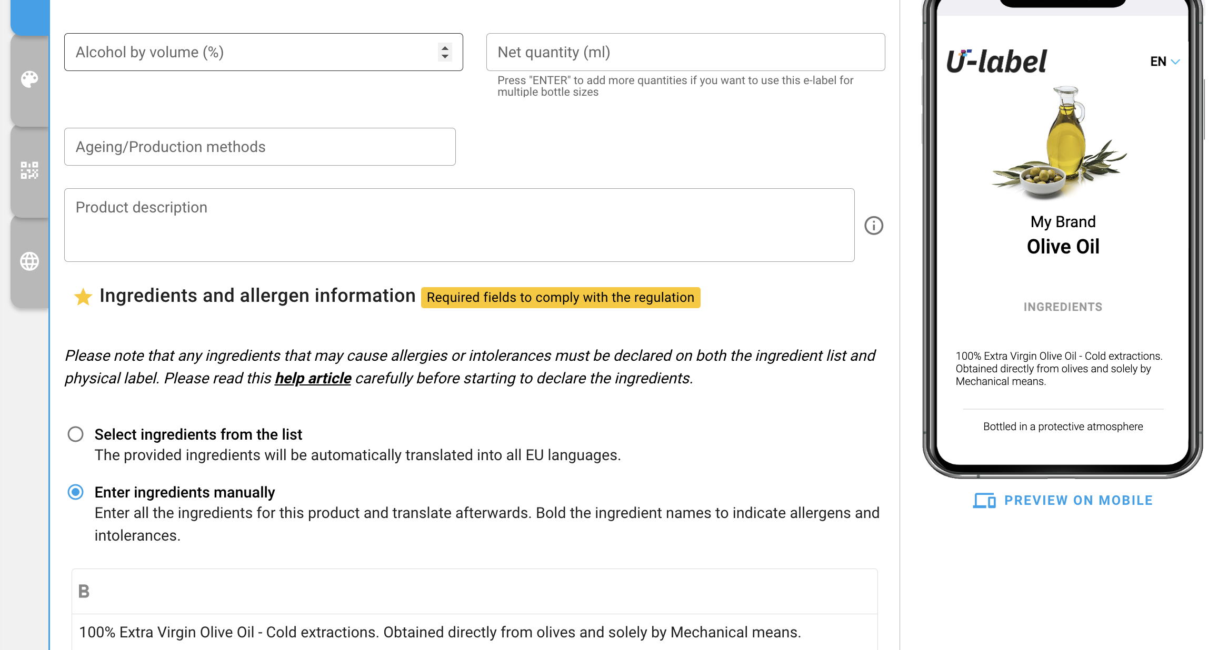Open the QR code sidebar tab
Viewport: 1218px width, 650px height.
click(29, 170)
